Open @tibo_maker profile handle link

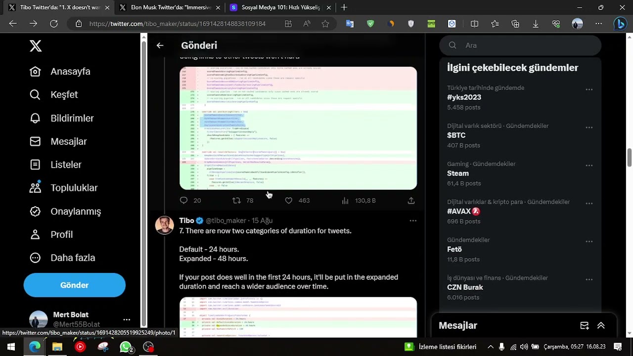tap(226, 221)
